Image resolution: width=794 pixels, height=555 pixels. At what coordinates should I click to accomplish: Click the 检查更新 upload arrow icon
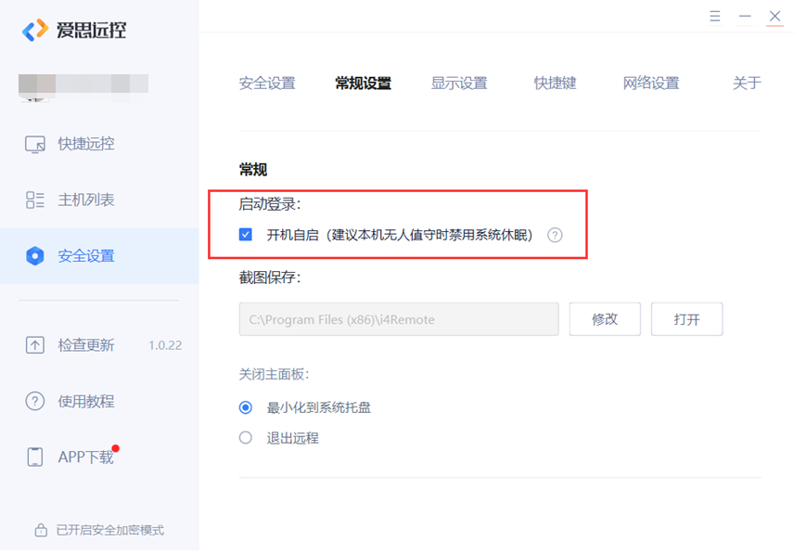click(x=35, y=345)
